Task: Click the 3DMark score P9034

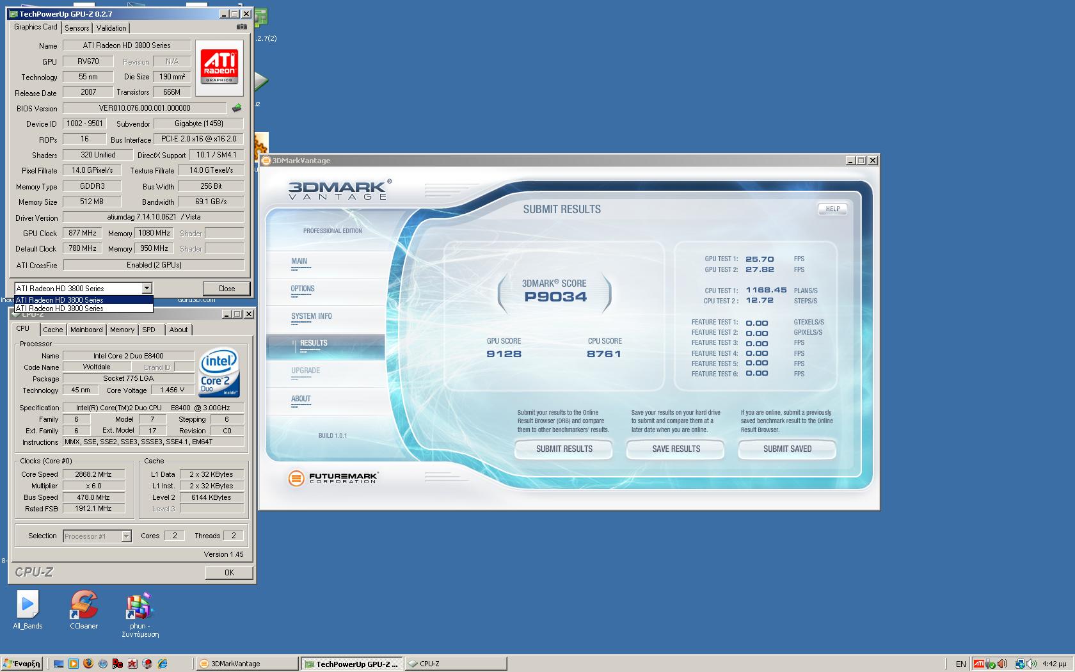Action: [555, 297]
